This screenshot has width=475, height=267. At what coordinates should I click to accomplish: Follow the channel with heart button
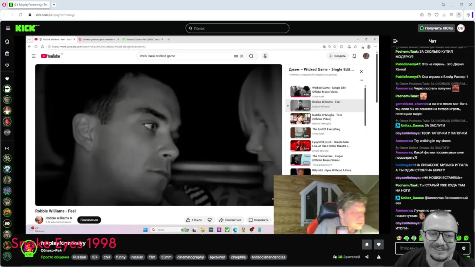379,244
